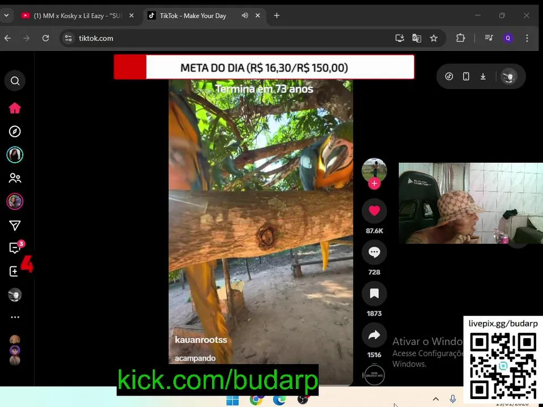This screenshot has width=543, height=407.
Task: Show hidden tray icons chevron
Action: click(x=436, y=399)
